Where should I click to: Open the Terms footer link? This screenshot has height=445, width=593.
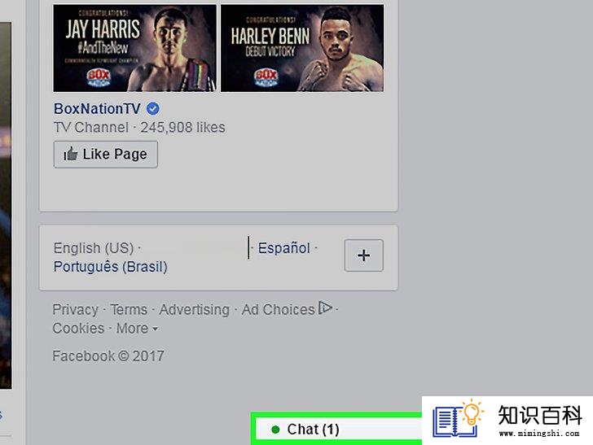(129, 310)
